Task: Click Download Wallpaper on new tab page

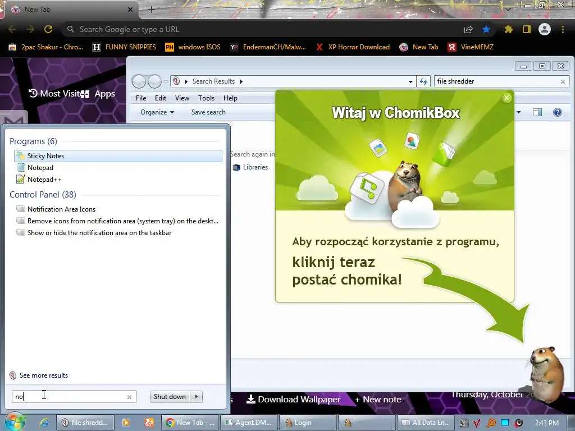Action: [293, 400]
